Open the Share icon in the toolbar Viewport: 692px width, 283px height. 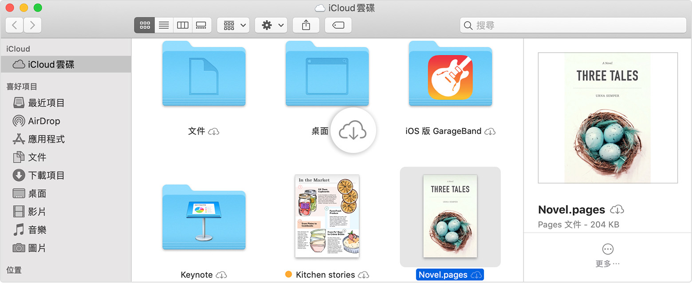pos(306,25)
